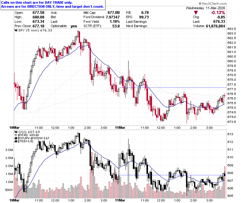Click the $NYAD legend line icon
Image resolution: width=241 pixels, height=203 pixels.
16,135
